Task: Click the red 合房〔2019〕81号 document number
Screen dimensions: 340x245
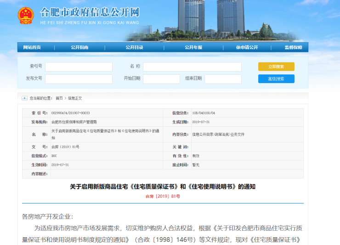Action: pyautogui.click(x=163, y=196)
